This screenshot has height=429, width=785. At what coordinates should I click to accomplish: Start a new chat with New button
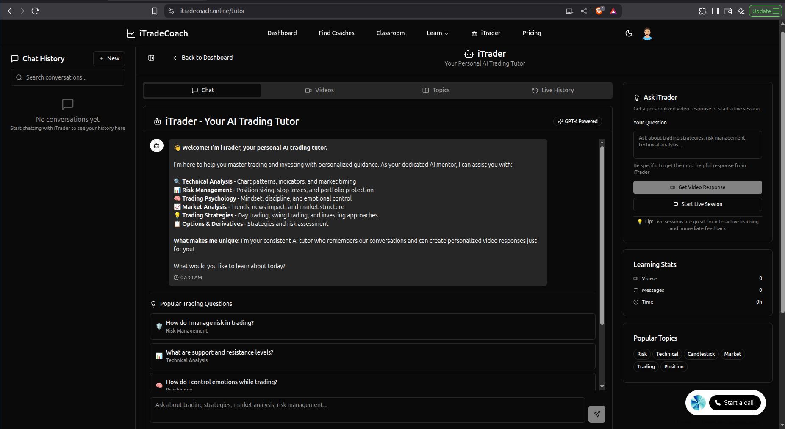[109, 58]
